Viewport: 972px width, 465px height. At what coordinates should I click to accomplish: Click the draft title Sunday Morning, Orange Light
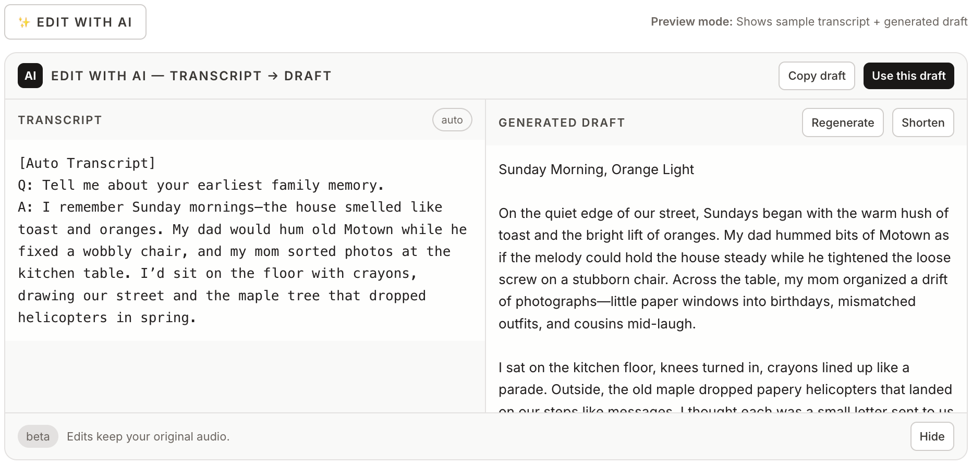(x=596, y=169)
